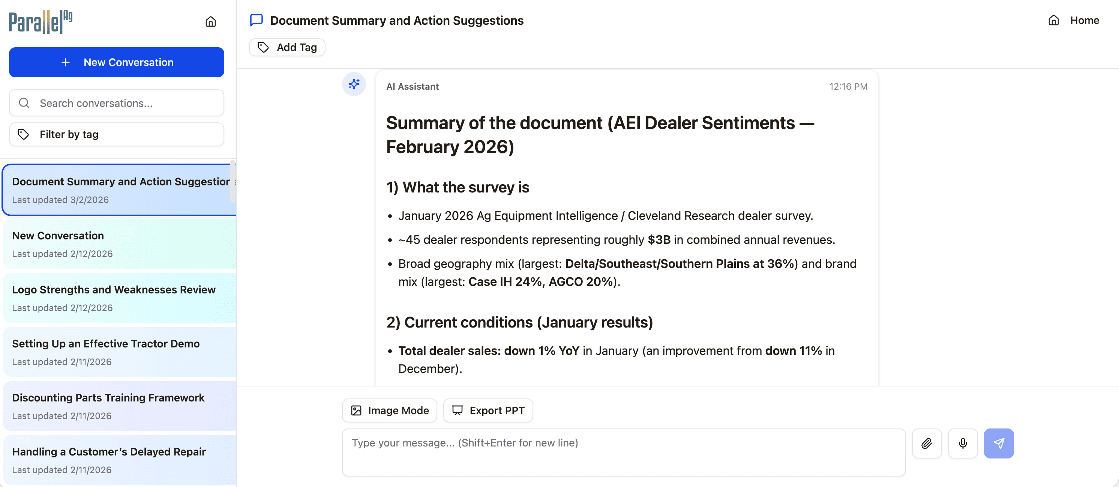Click the Export PPT button
1119x487 pixels.
(x=488, y=410)
